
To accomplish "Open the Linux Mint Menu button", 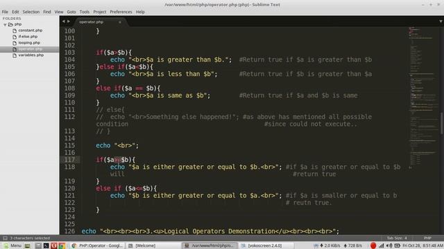I will pyautogui.click(x=12, y=246).
